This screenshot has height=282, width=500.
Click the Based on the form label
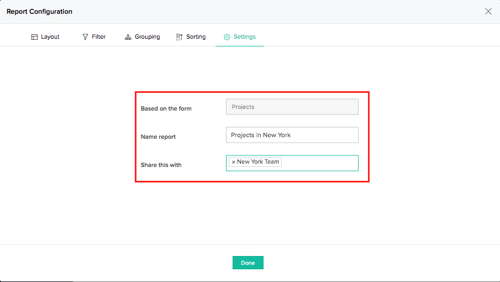pos(166,108)
